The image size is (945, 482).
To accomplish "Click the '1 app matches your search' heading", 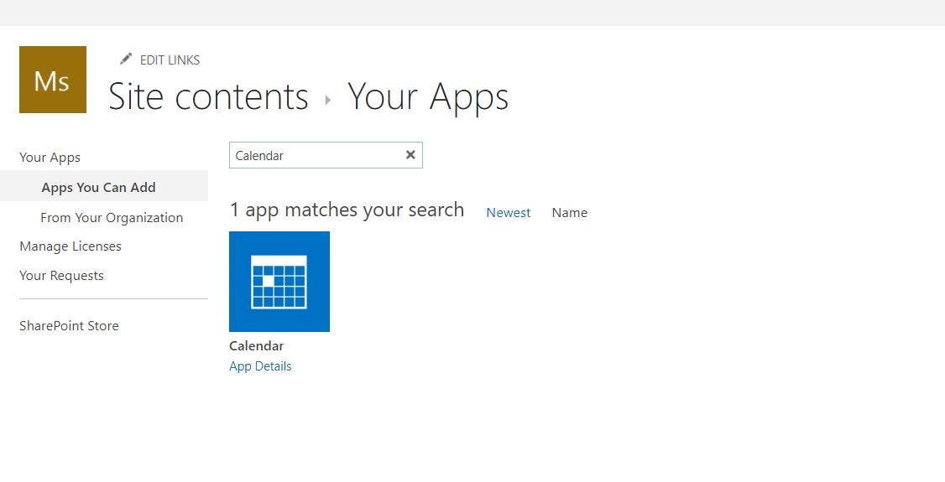I will [x=347, y=210].
